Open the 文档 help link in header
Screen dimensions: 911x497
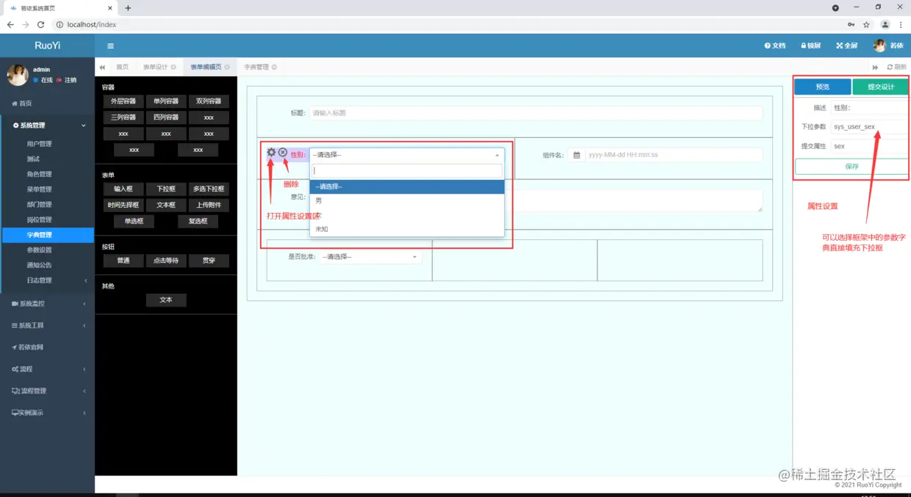[x=775, y=46]
